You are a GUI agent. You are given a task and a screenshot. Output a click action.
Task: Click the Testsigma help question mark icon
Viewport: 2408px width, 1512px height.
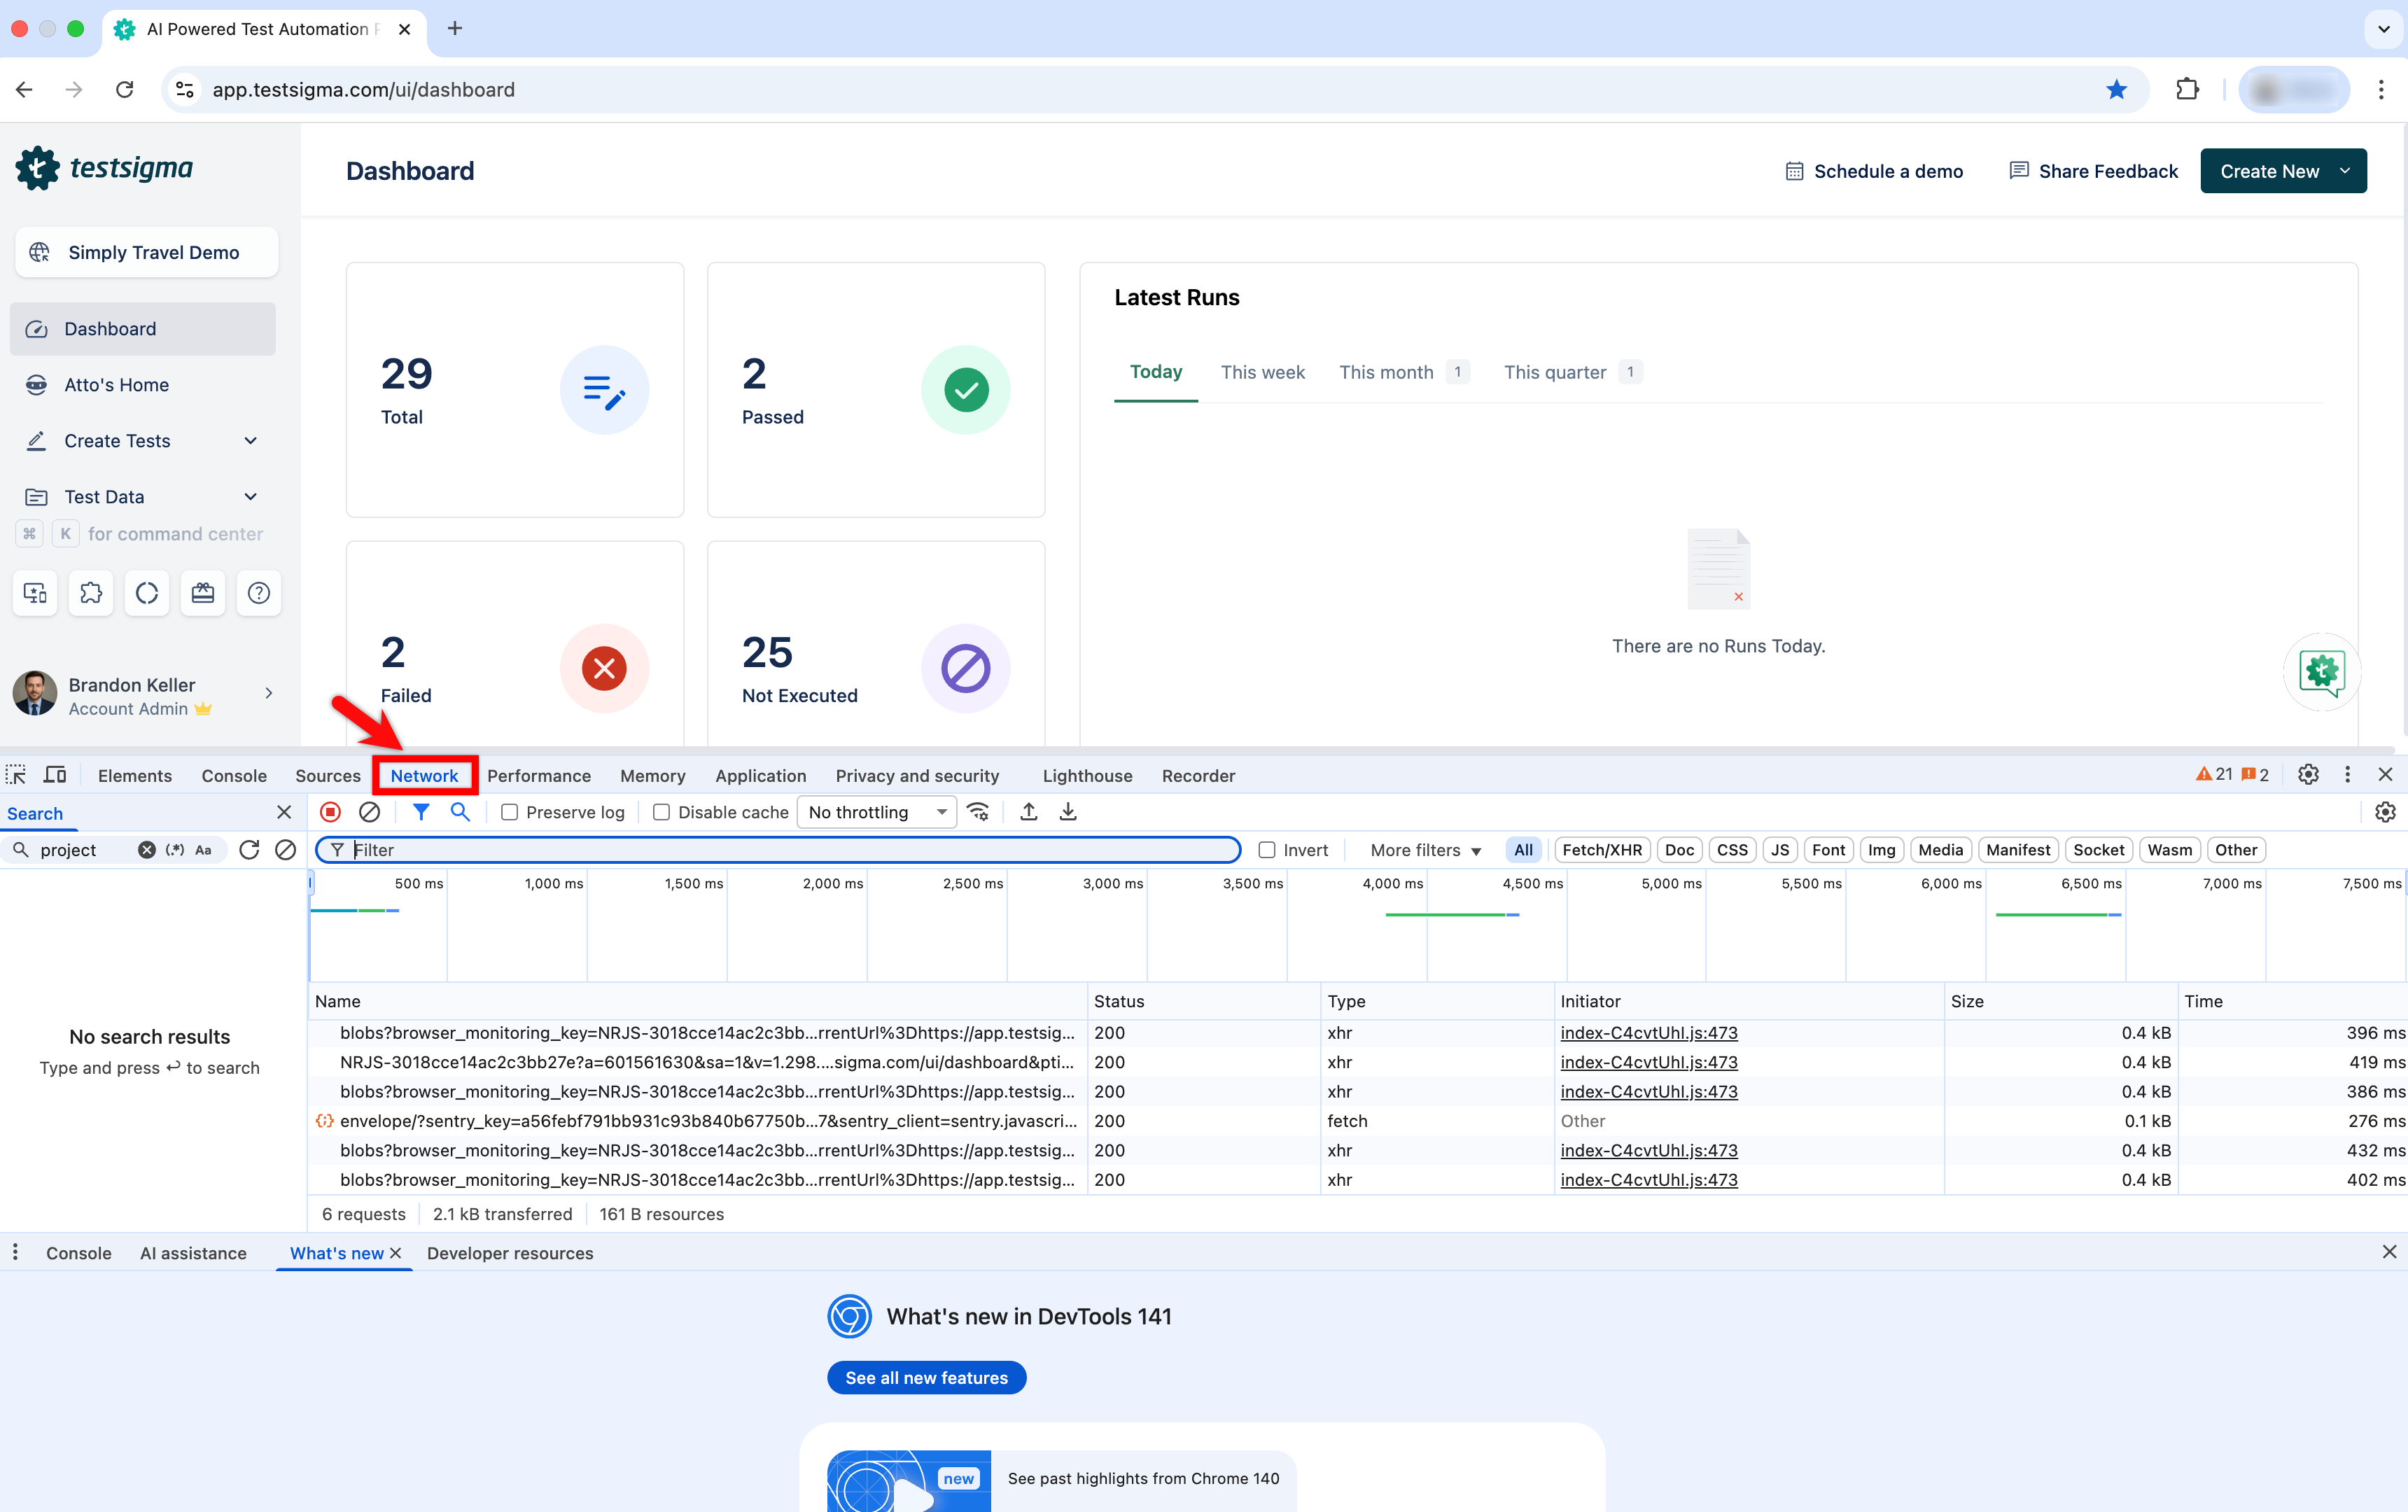coord(258,593)
